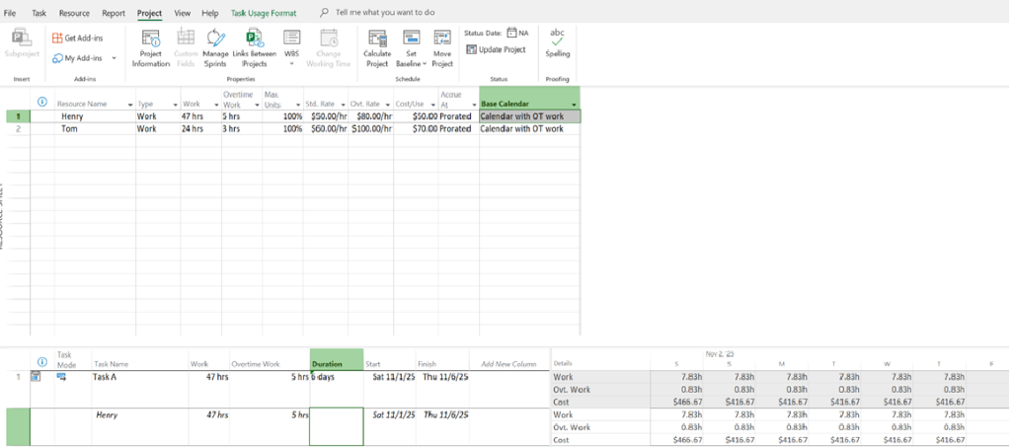The height and width of the screenshot is (447, 1011).
Task: Select Henry's Base Calendar cell
Action: coord(529,116)
